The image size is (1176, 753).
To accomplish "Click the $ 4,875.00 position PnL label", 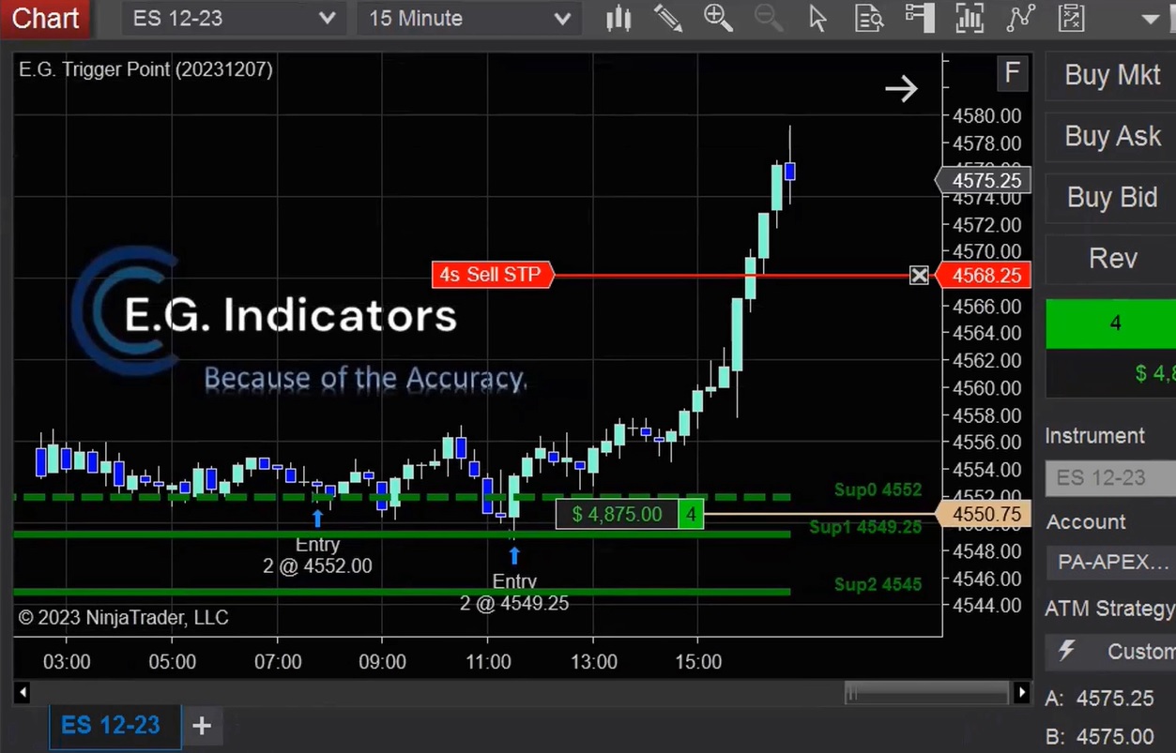I will click(x=617, y=514).
